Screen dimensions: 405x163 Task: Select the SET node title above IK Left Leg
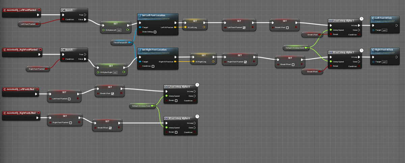(x=195, y=21)
